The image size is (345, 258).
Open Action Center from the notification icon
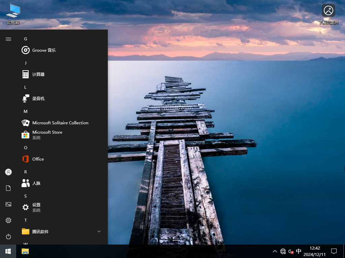pyautogui.click(x=334, y=251)
